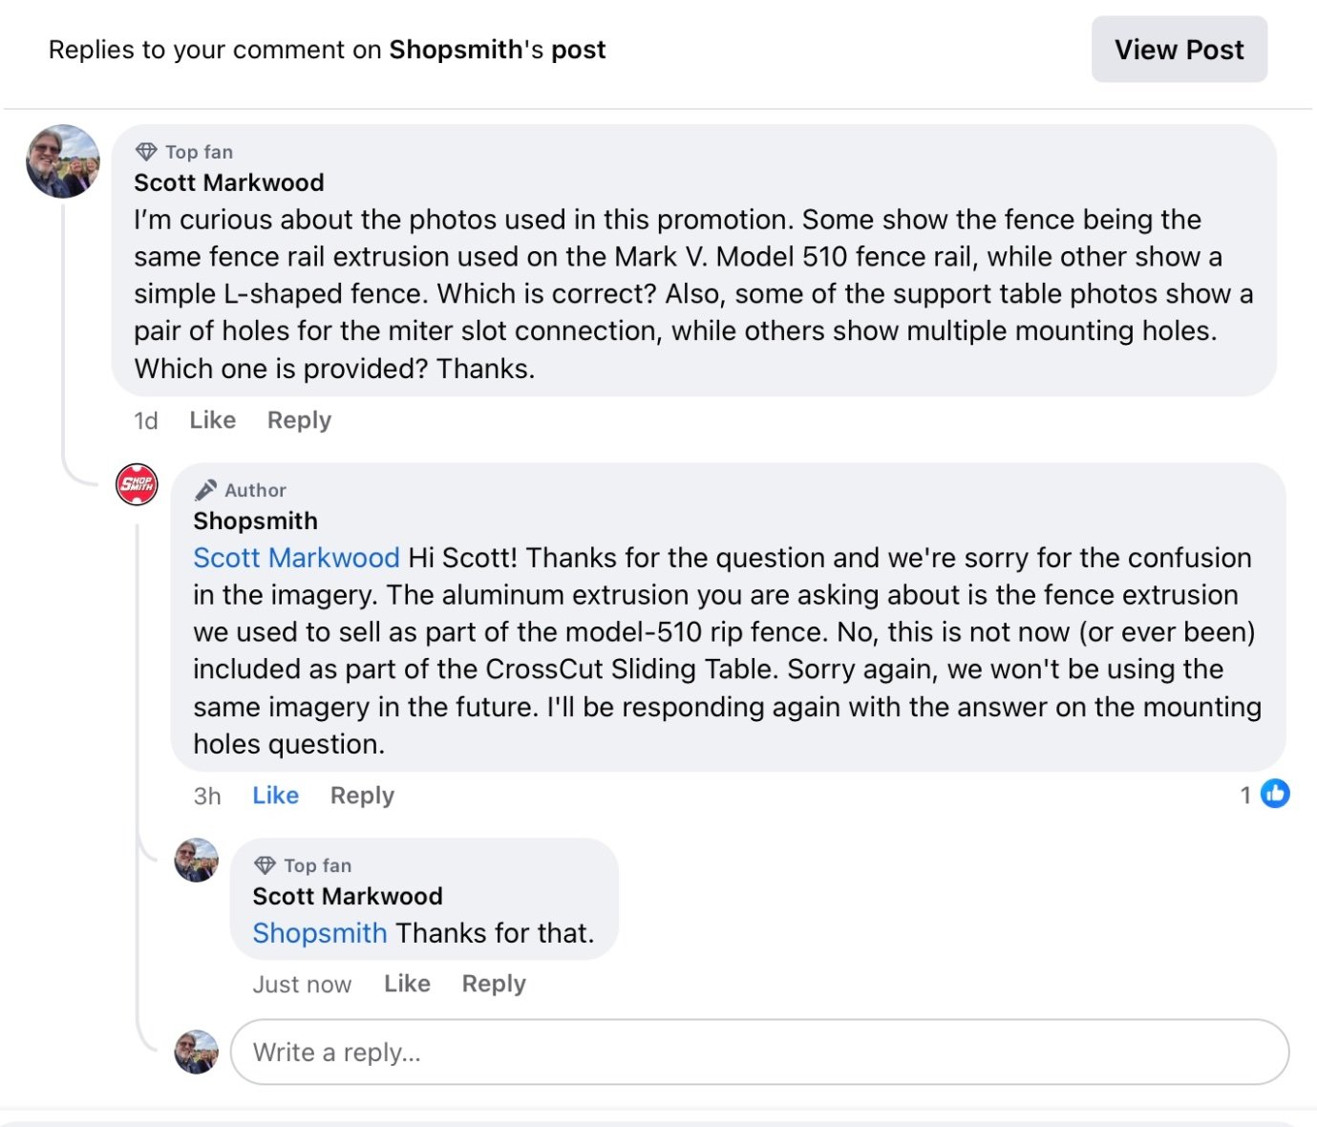Click the blue Scott Markwood mention
Image resolution: width=1317 pixels, height=1127 pixels.
pos(296,558)
